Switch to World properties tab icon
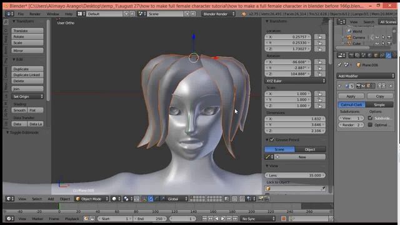 (x=369, y=56)
